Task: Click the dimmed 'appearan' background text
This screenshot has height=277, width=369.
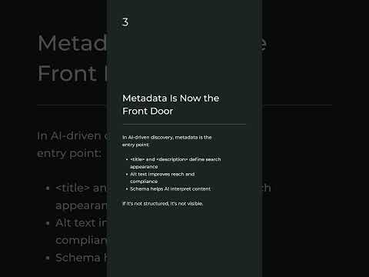Action: pyautogui.click(x=81, y=205)
